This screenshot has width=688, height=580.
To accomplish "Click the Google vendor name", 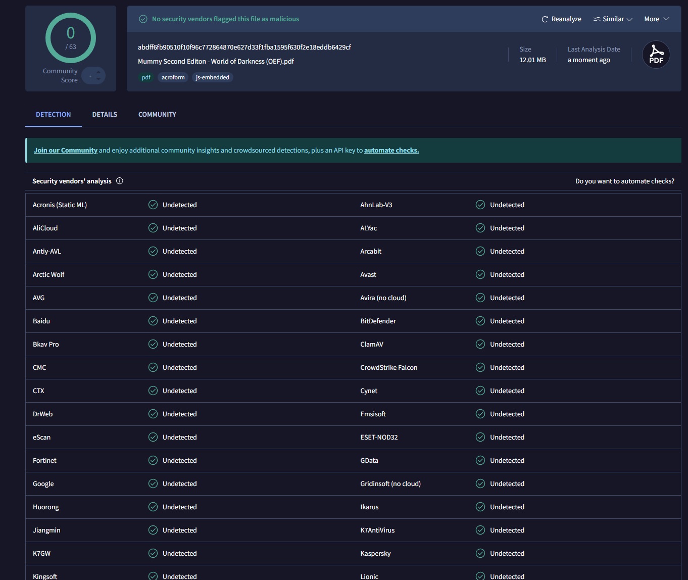I will click(x=43, y=484).
